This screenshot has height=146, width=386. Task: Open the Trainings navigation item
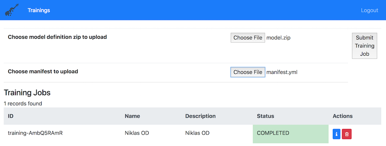[39, 10]
